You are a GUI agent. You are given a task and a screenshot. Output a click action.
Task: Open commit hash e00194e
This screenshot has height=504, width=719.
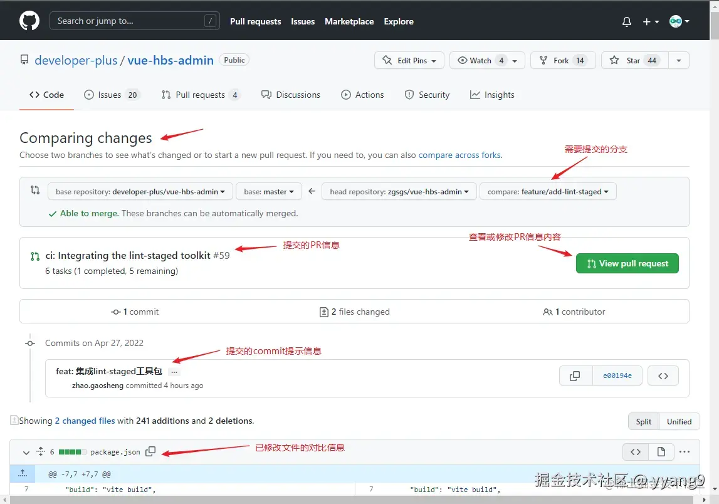(617, 375)
